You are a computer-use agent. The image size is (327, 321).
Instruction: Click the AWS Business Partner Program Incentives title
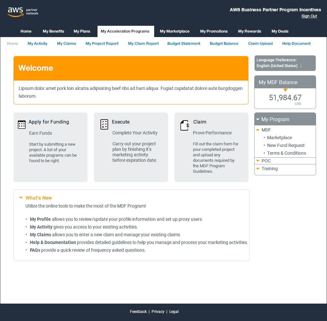pos(275,10)
